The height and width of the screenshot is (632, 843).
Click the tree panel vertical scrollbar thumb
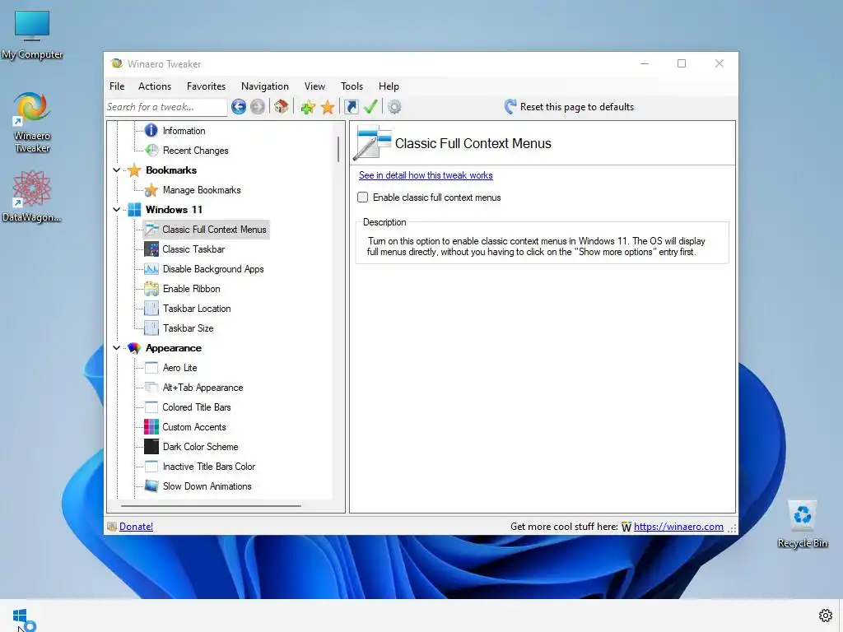[x=338, y=150]
